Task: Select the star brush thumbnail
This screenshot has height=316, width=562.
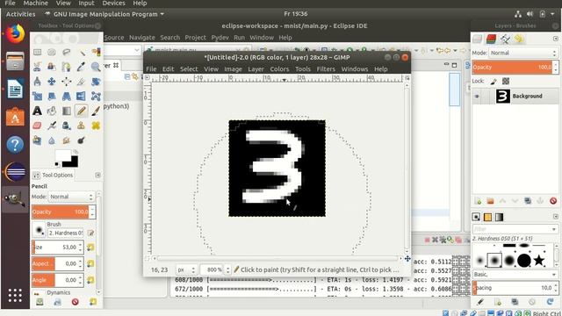Action: pyautogui.click(x=538, y=260)
